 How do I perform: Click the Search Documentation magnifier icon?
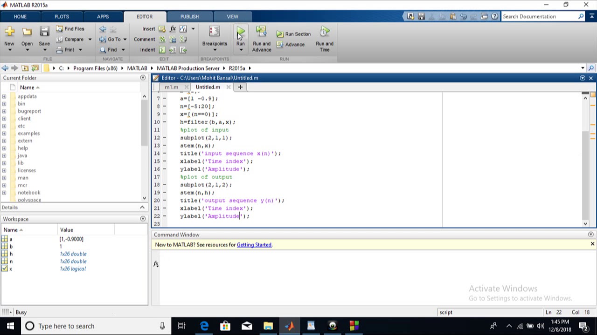[x=581, y=17]
